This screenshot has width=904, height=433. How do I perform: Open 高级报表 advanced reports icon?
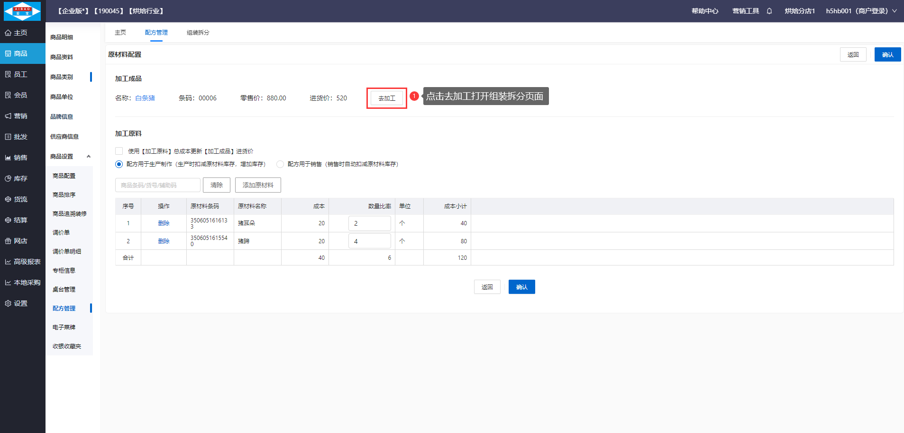coord(8,262)
